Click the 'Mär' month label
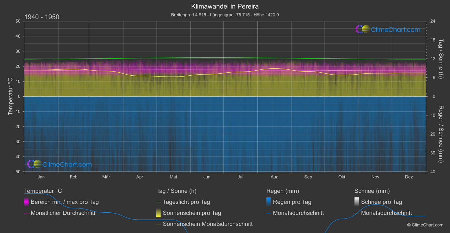This screenshot has height=233, width=450. click(106, 177)
